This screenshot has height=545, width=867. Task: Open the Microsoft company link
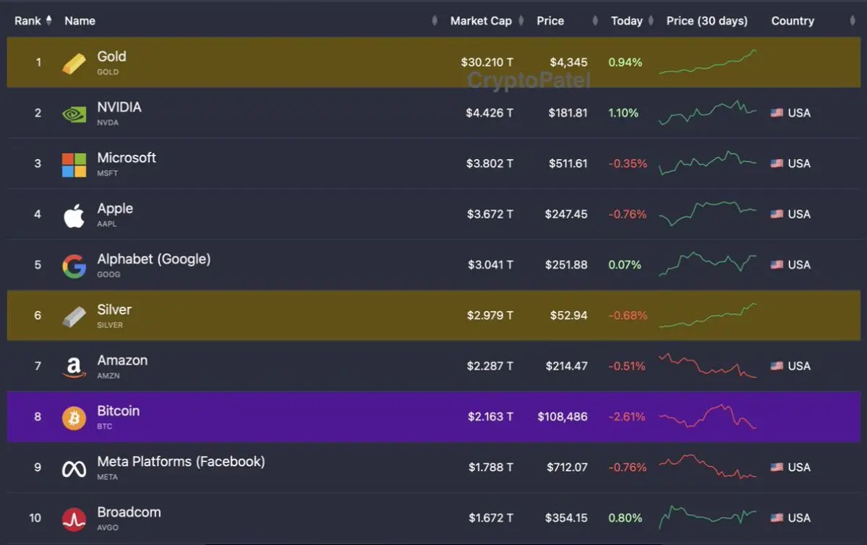[127, 158]
